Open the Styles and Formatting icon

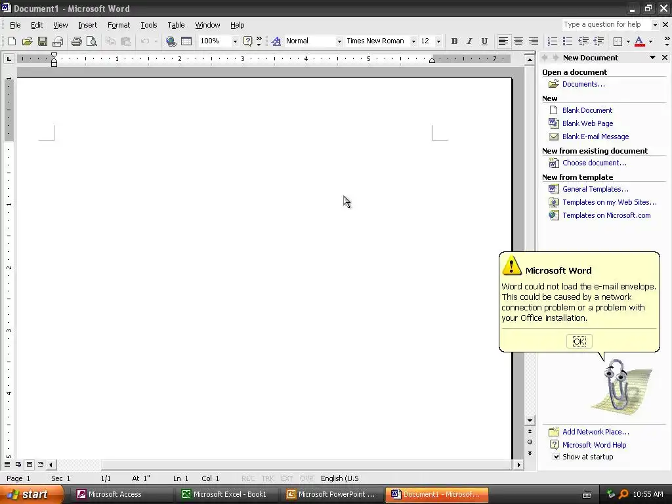276,41
